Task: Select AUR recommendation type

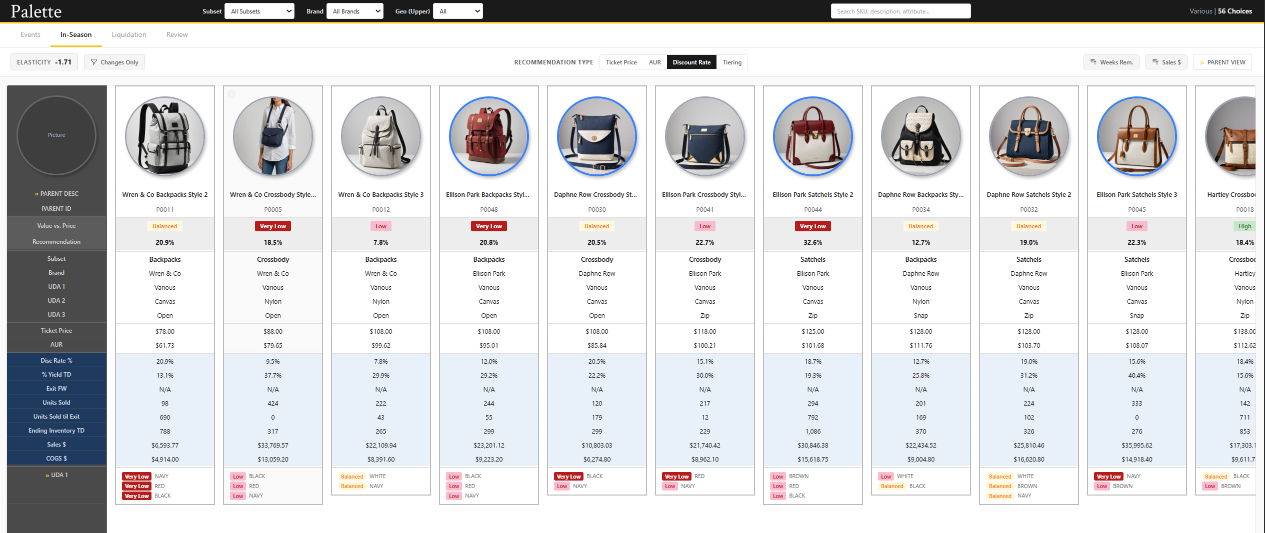Action: pyautogui.click(x=654, y=62)
